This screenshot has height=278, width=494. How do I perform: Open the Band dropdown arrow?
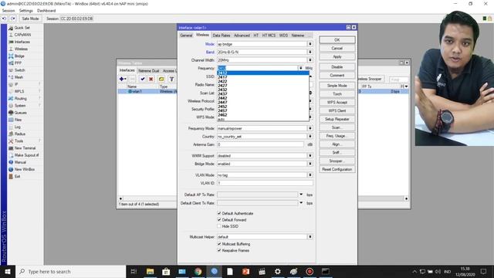[310, 52]
